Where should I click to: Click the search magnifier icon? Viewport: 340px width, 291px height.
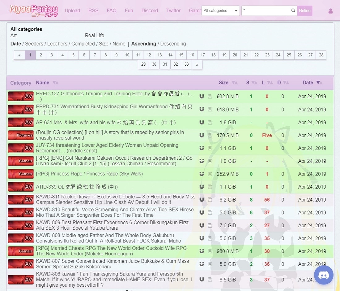pyautogui.click(x=293, y=11)
